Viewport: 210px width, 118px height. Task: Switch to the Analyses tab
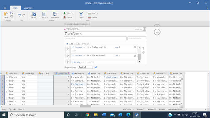point(28,8)
